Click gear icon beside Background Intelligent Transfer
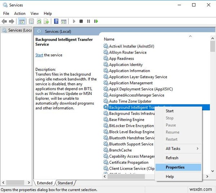 pos(106,107)
